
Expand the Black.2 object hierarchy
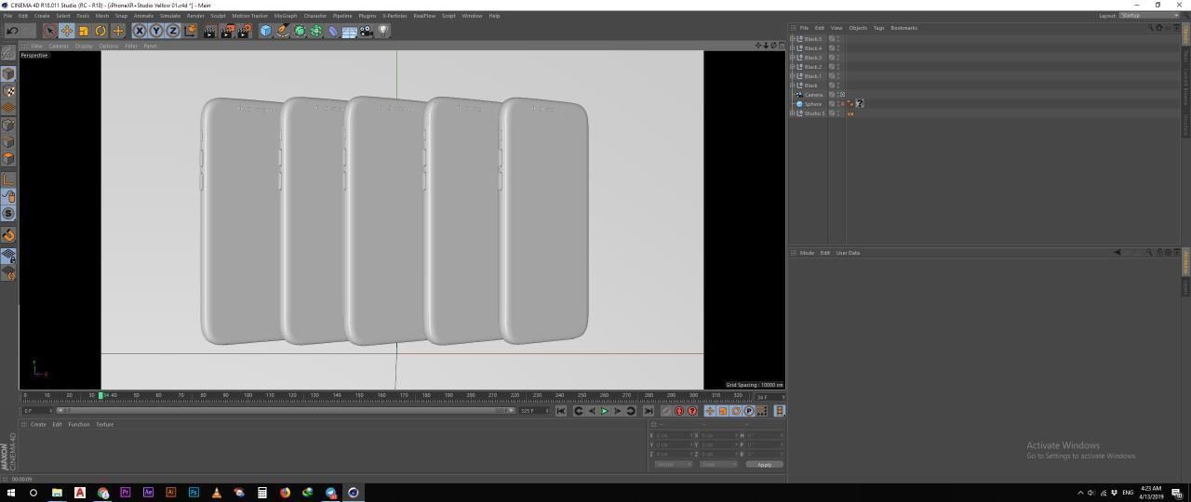793,67
